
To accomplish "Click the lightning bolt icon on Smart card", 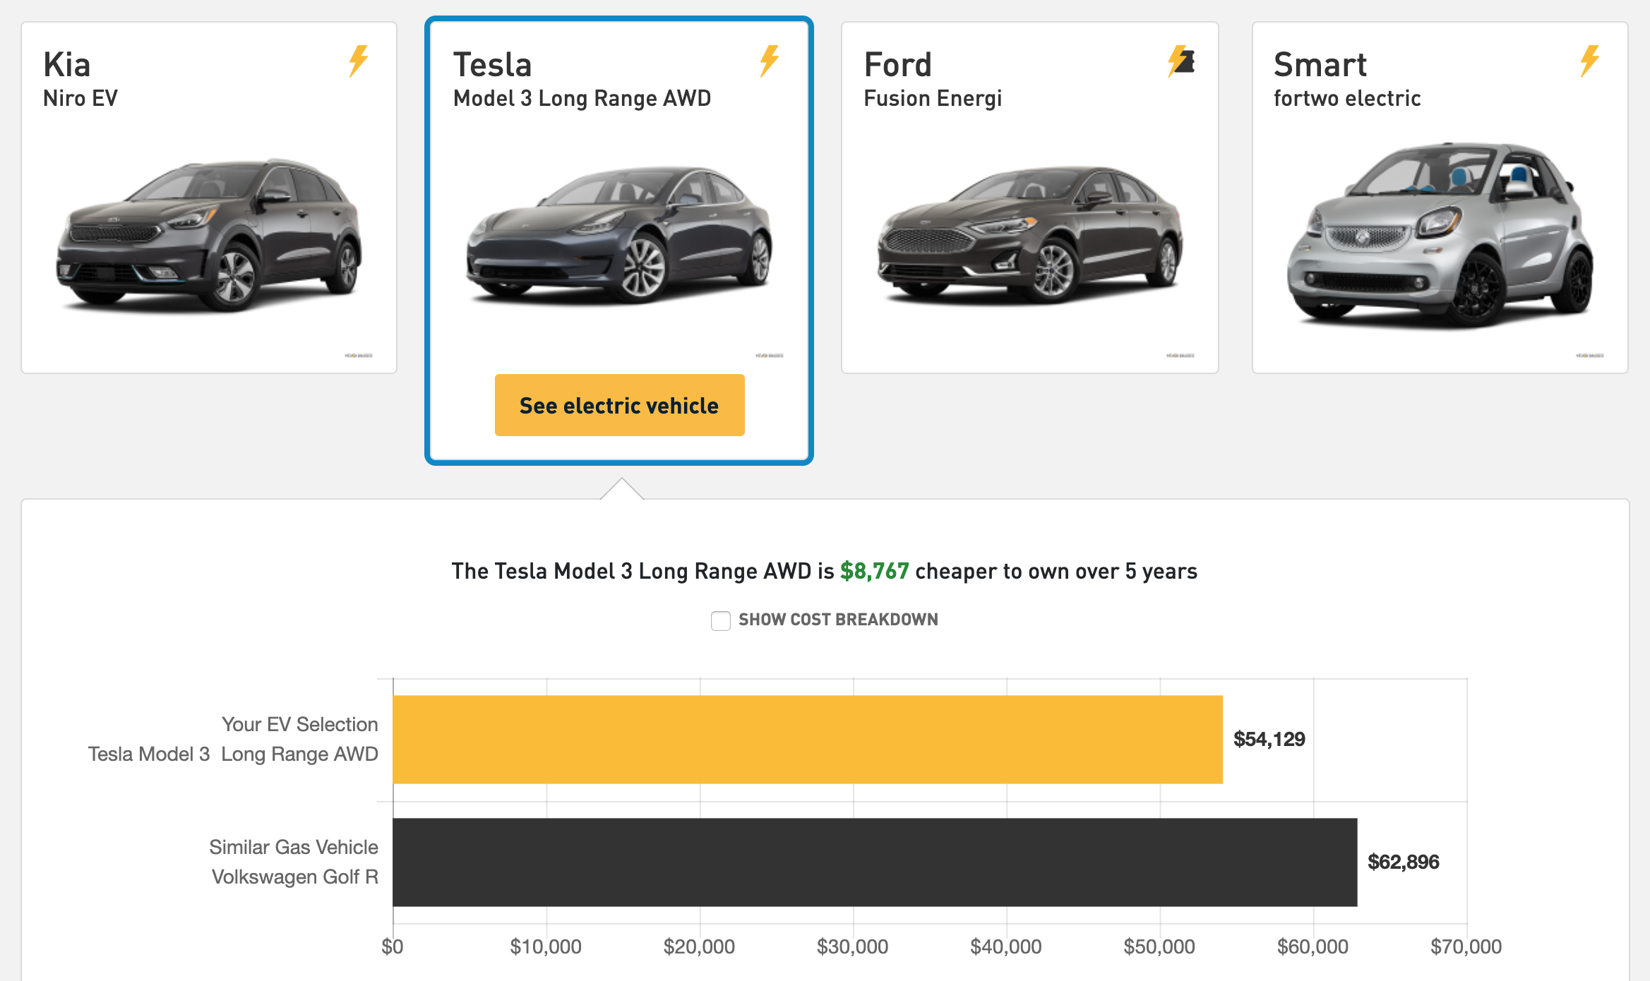I will (x=1589, y=61).
